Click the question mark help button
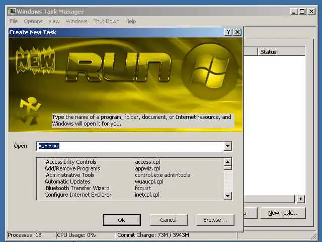 [228, 32]
